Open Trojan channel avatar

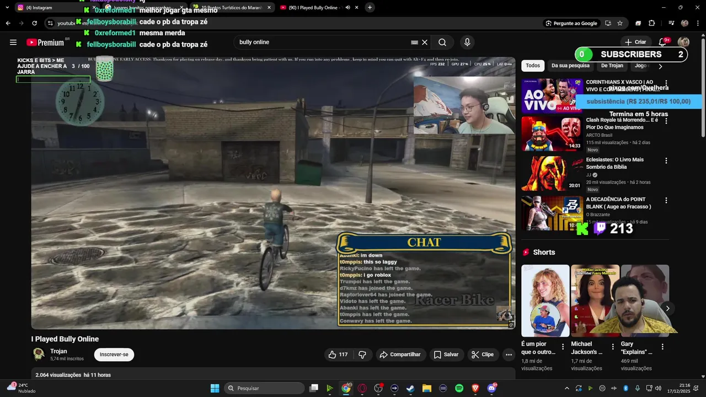point(39,354)
